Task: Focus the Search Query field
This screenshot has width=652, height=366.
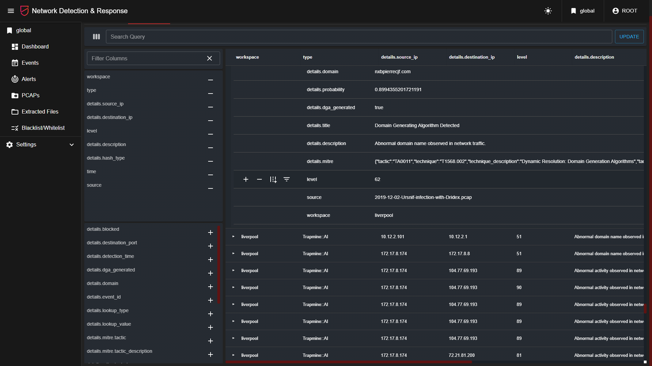Action: 359,37
